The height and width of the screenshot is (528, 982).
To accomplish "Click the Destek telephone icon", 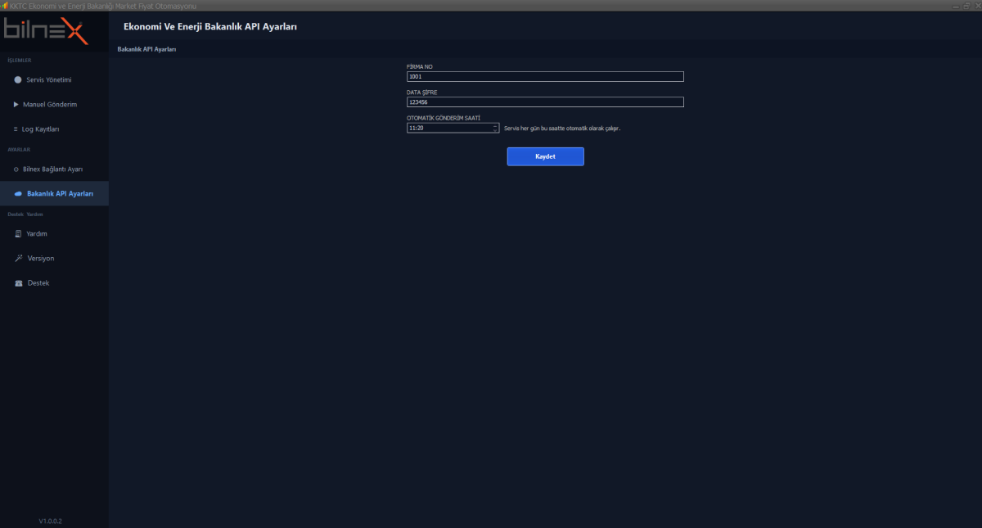I will tap(19, 283).
